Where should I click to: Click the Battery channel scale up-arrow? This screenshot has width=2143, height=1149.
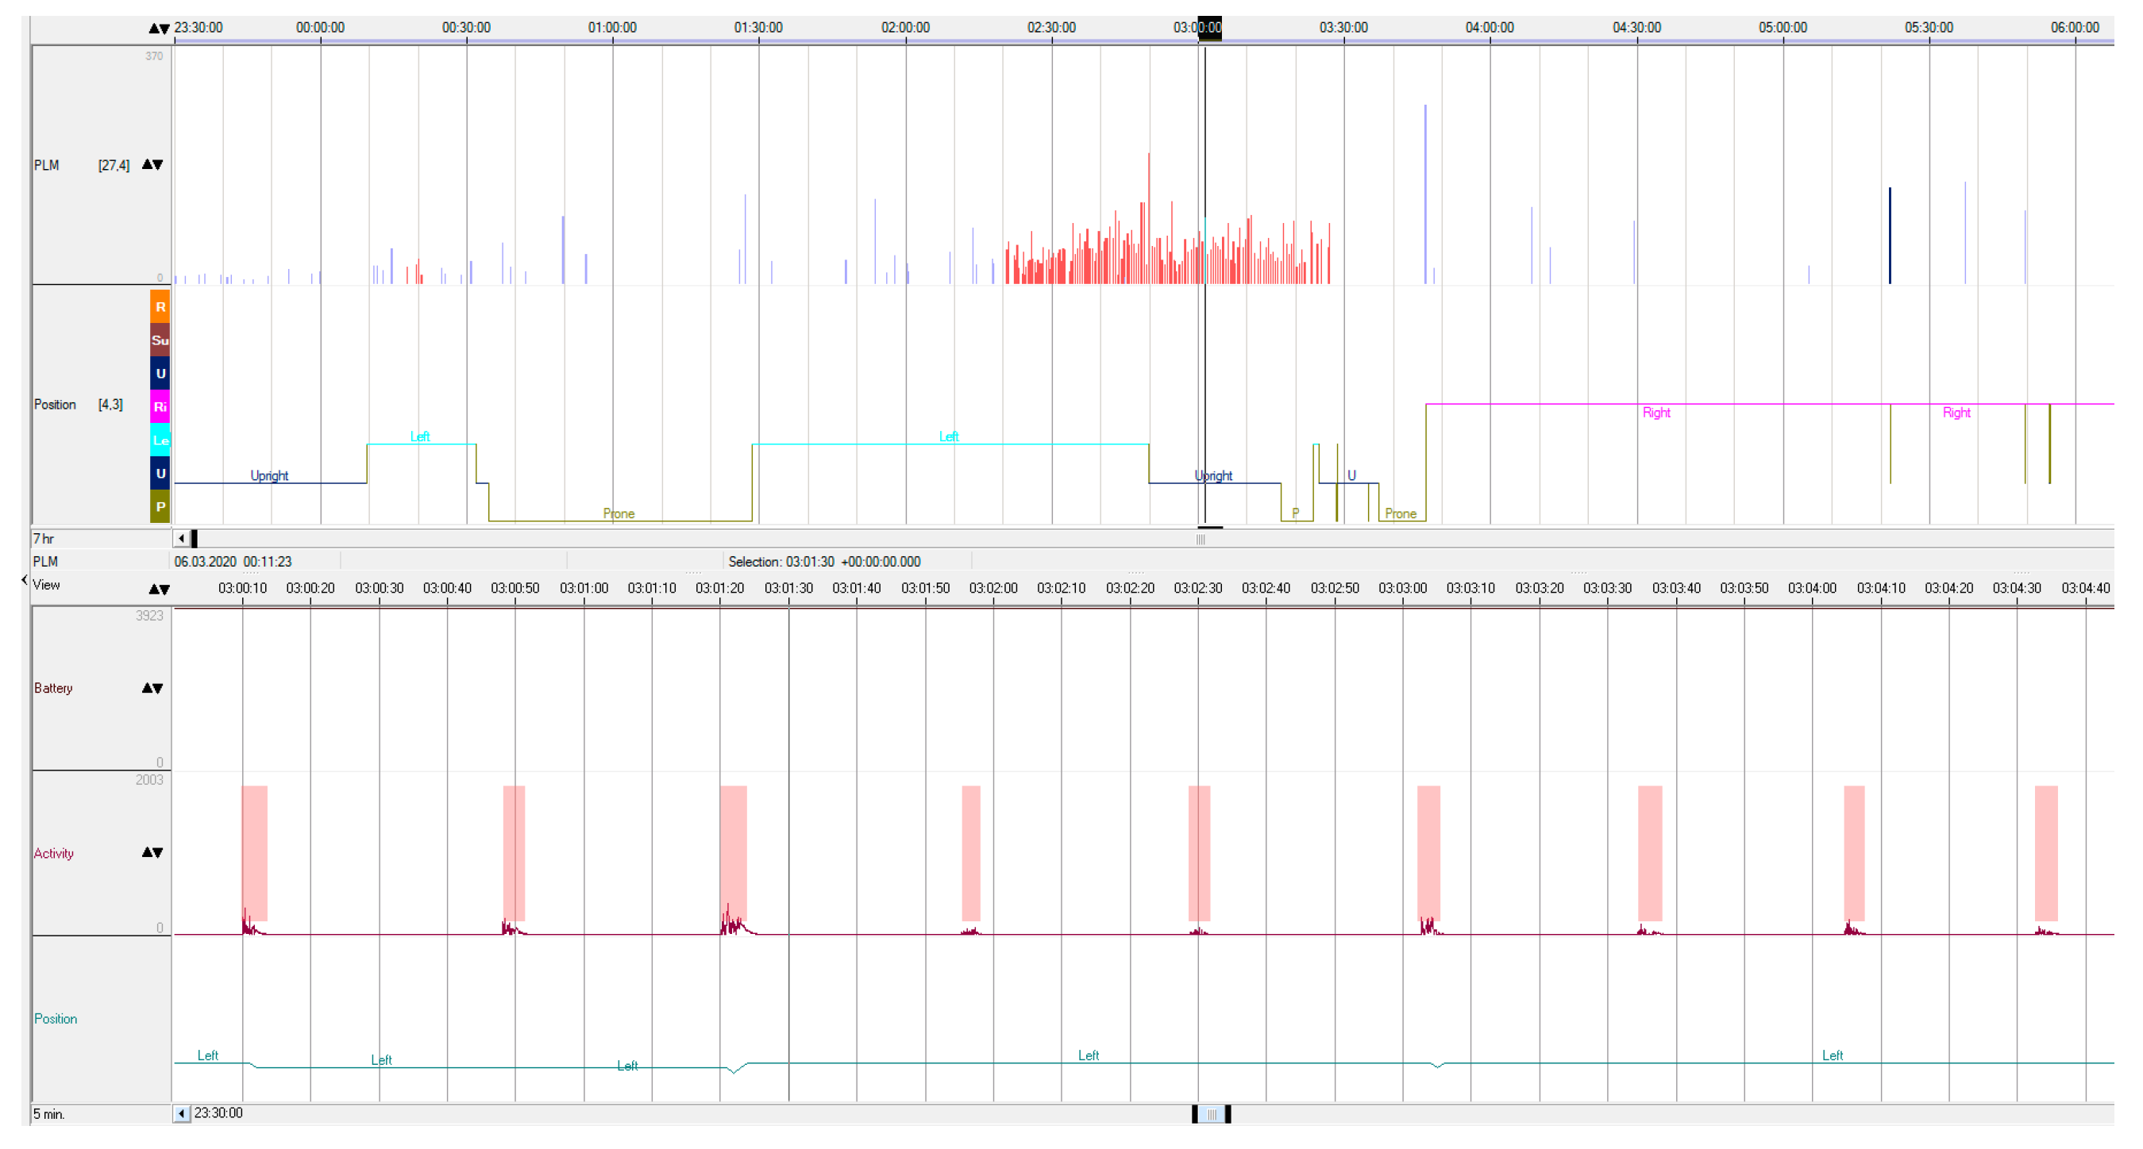coord(147,689)
